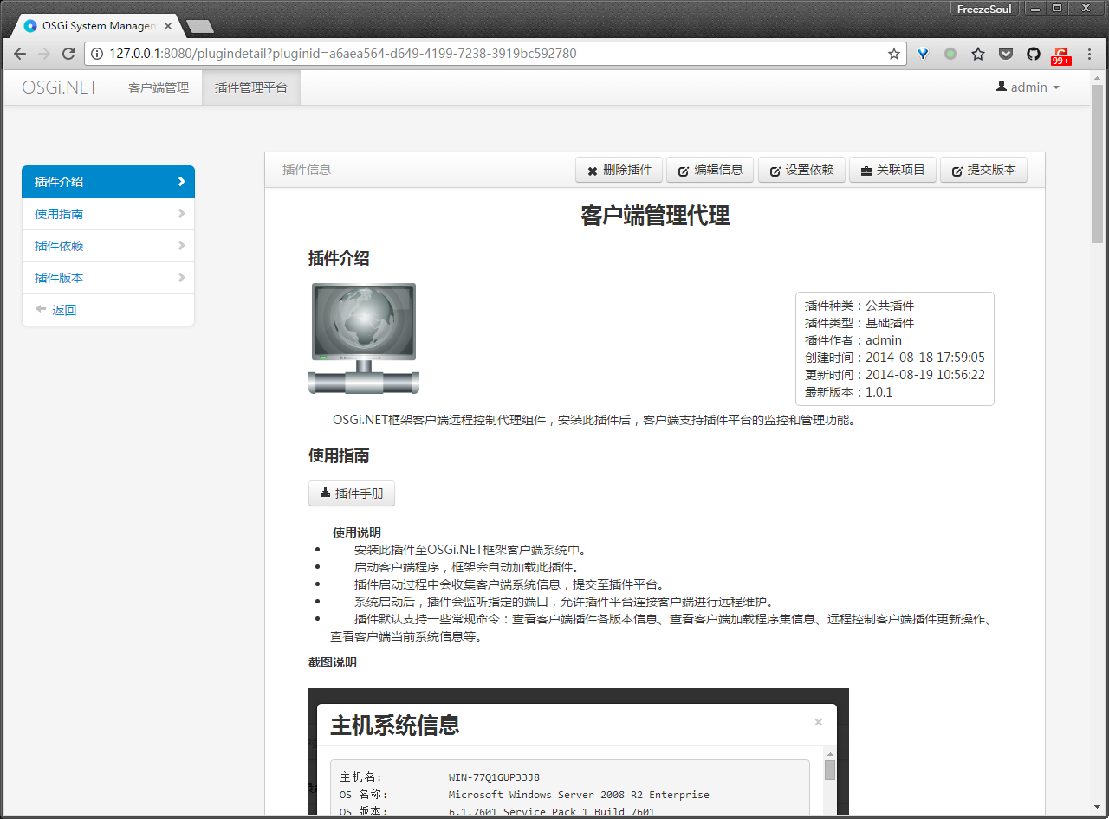Click the 设置依赖 button
Screen dimensions: 1109x819
pos(801,171)
